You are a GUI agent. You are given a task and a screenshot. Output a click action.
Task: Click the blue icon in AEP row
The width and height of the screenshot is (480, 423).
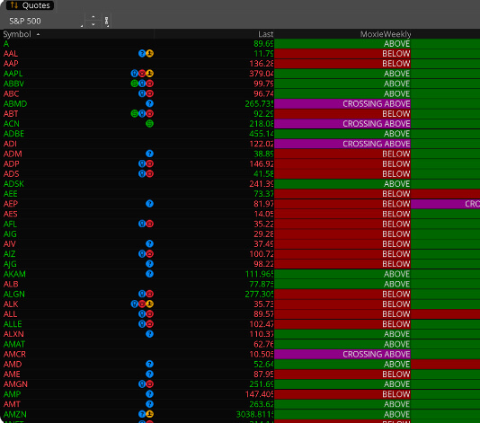click(150, 204)
